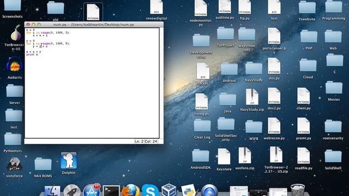Open App Store with 11 badge
Image resolution: width=349 pixels, height=196 pixels.
92,190
